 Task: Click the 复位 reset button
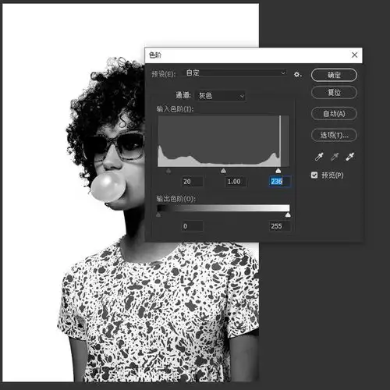click(334, 92)
